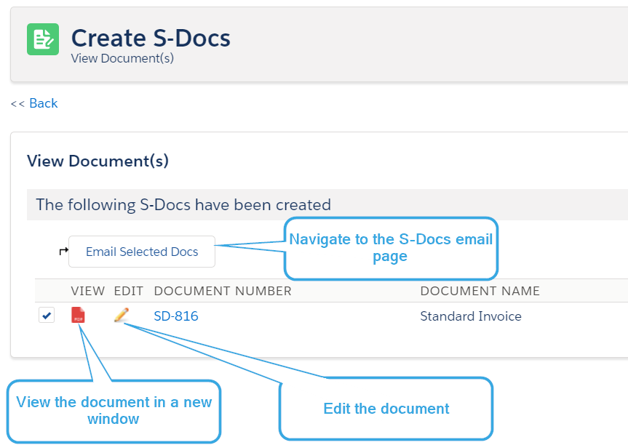Click the DOCUMENT NAME column header
Screen dimensions: 628x445
pos(480,291)
